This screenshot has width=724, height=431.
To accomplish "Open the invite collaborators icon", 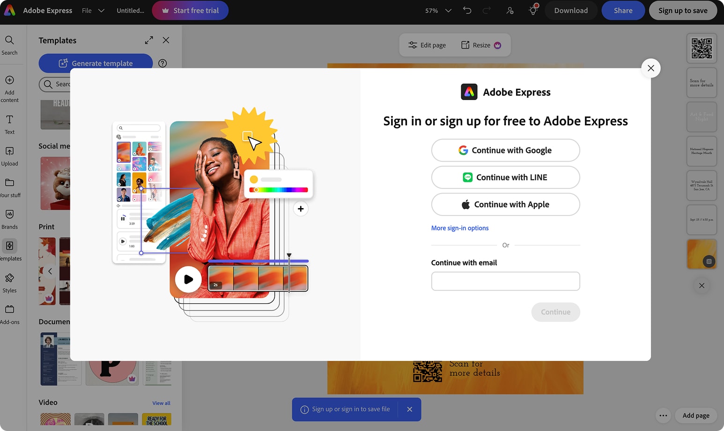I will pyautogui.click(x=510, y=10).
